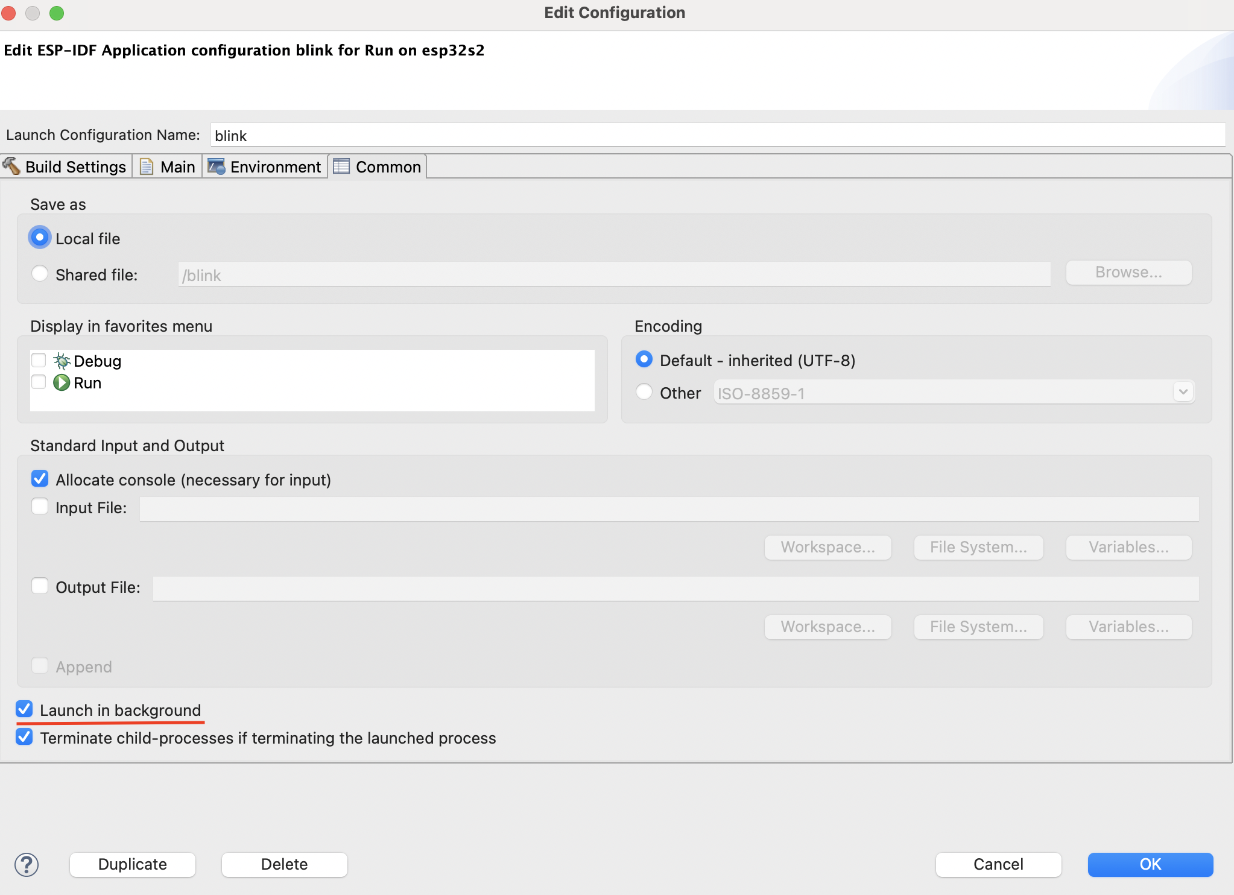Click the Debug bug icon in favorites list
The width and height of the screenshot is (1234, 895).
(x=62, y=360)
